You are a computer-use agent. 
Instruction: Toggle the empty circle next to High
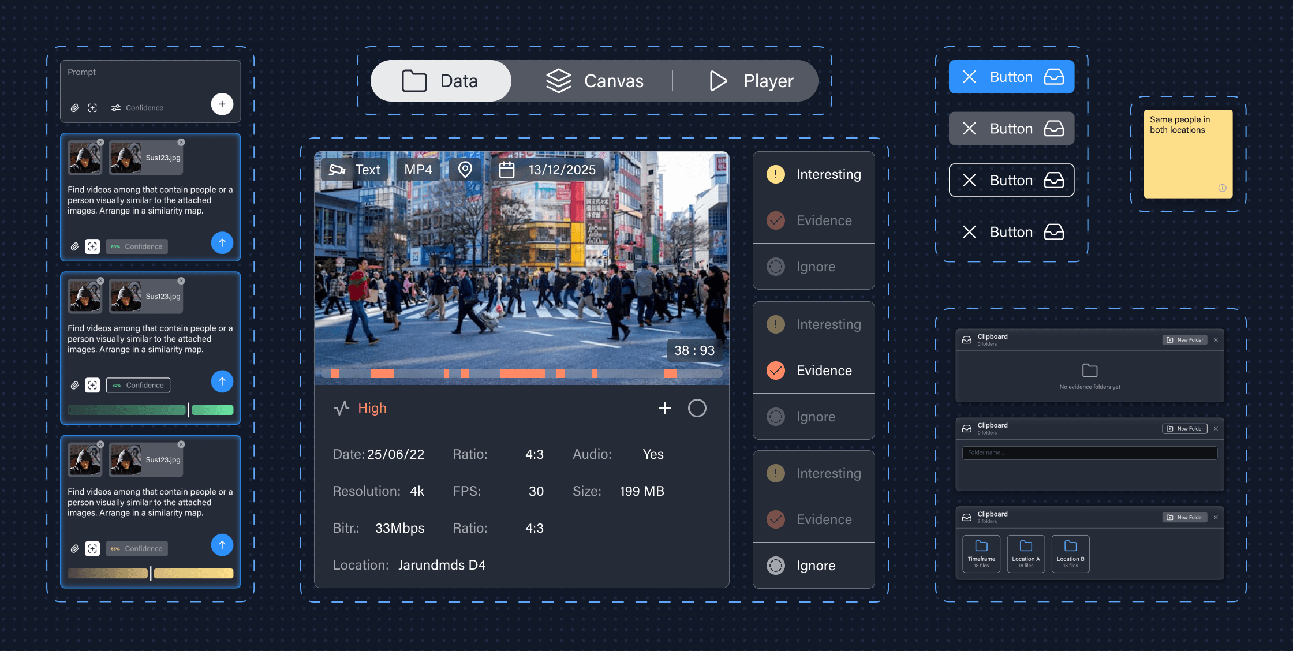tap(697, 408)
